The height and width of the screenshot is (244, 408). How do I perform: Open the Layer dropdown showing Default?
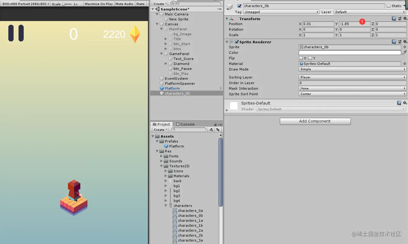(370, 12)
